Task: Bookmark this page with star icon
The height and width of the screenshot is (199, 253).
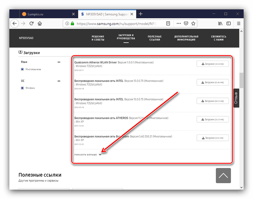Action: pos(193,24)
